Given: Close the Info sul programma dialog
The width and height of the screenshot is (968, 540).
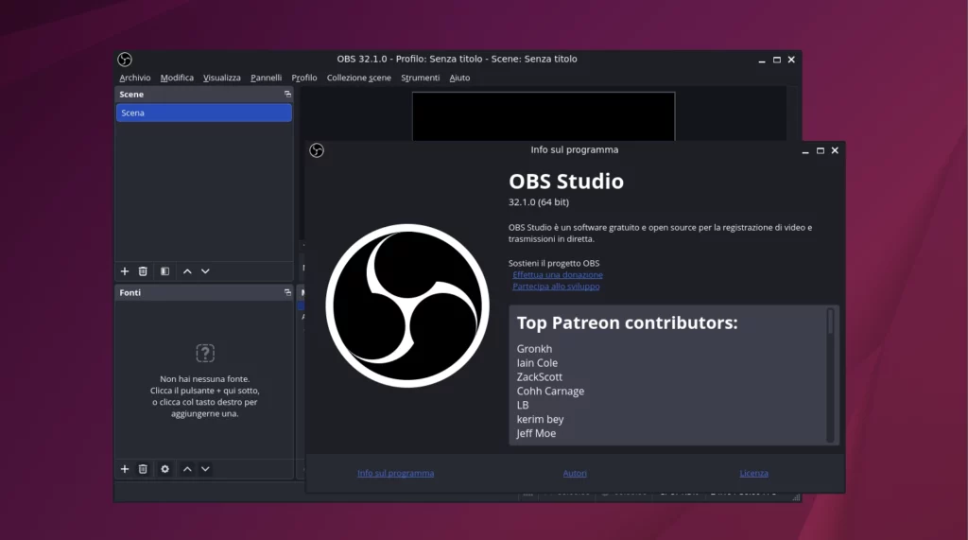Looking at the screenshot, I should click(x=835, y=150).
